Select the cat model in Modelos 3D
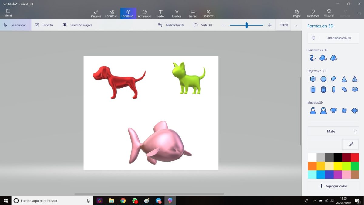Screen dimensions: 364x205 click(x=344, y=110)
